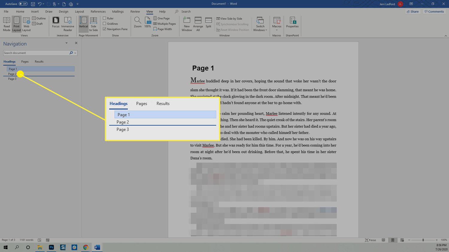Switch to the Pages tab in Navigation pane
Viewport: 449px width, 252px height.
(x=25, y=62)
